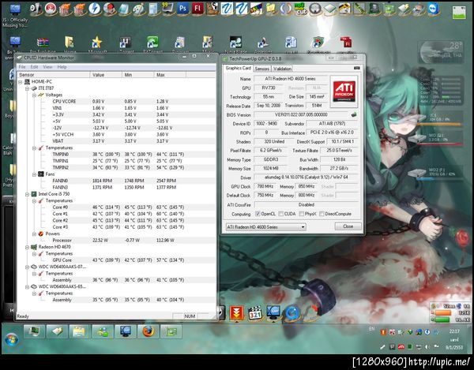
Task: Click the Sensor column header
Action: [54, 74]
